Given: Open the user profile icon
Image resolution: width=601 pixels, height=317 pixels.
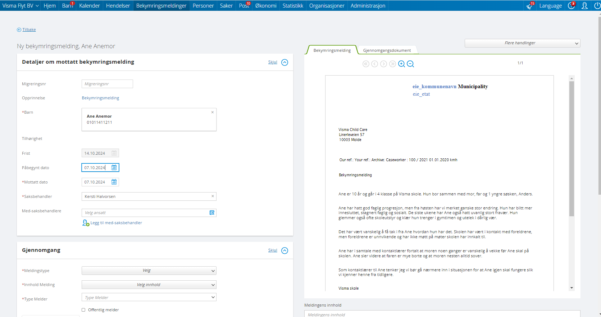Looking at the screenshot, I should (585, 6).
